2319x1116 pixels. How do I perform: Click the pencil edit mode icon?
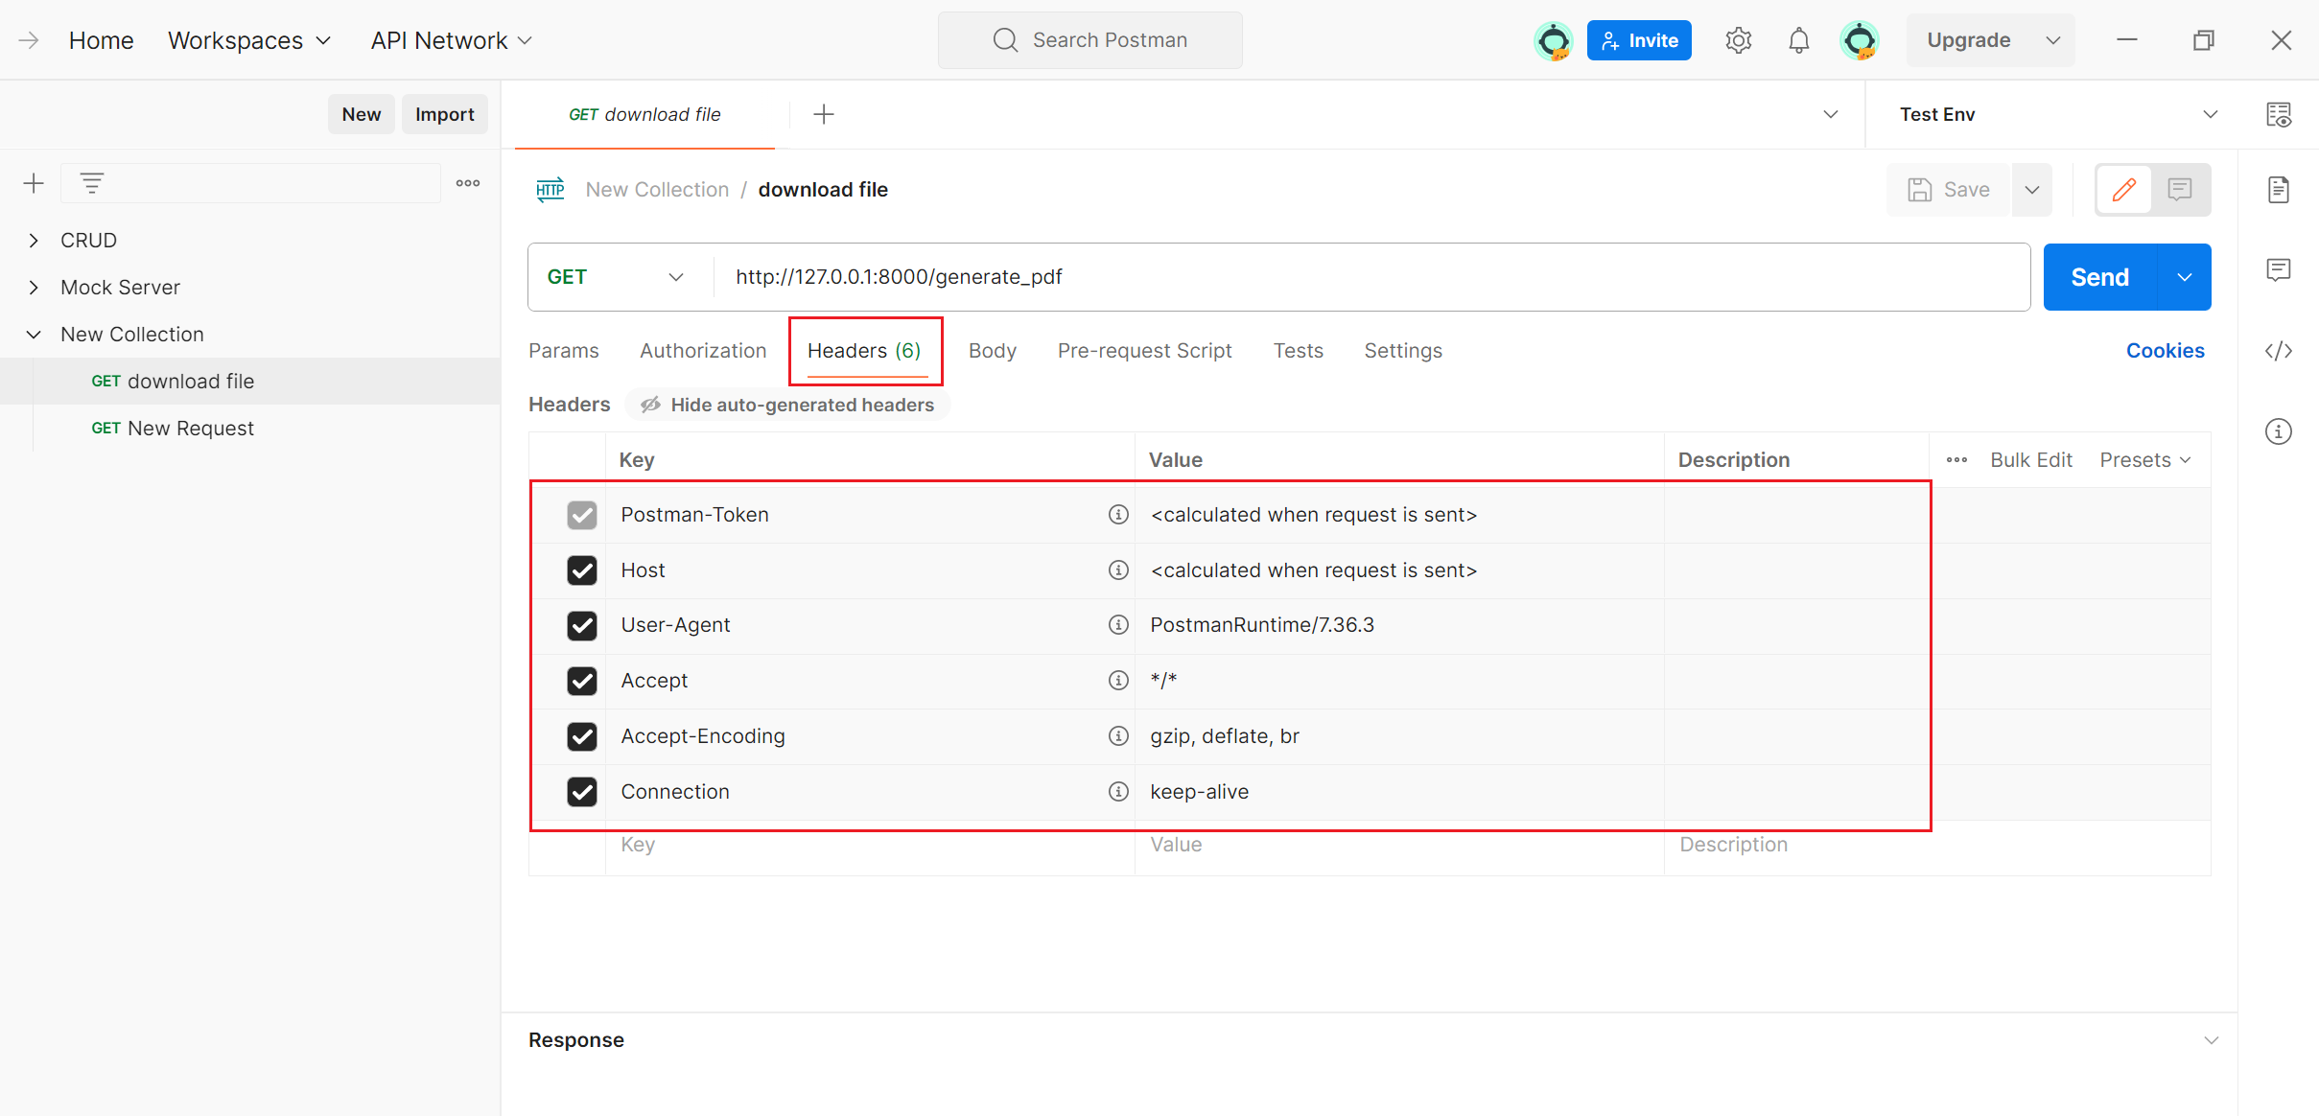2124,190
